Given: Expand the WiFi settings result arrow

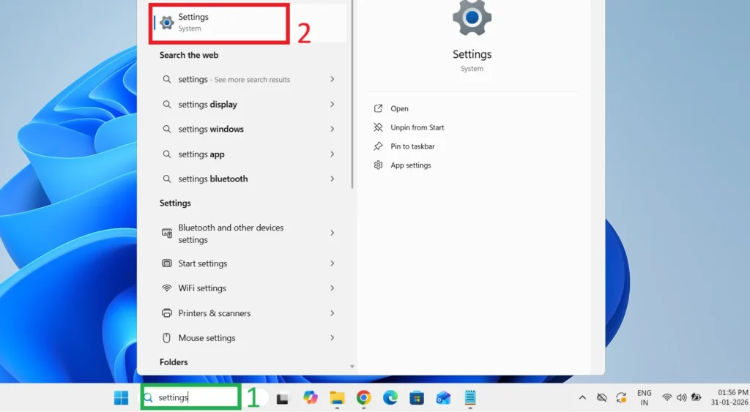Looking at the screenshot, I should (x=332, y=288).
